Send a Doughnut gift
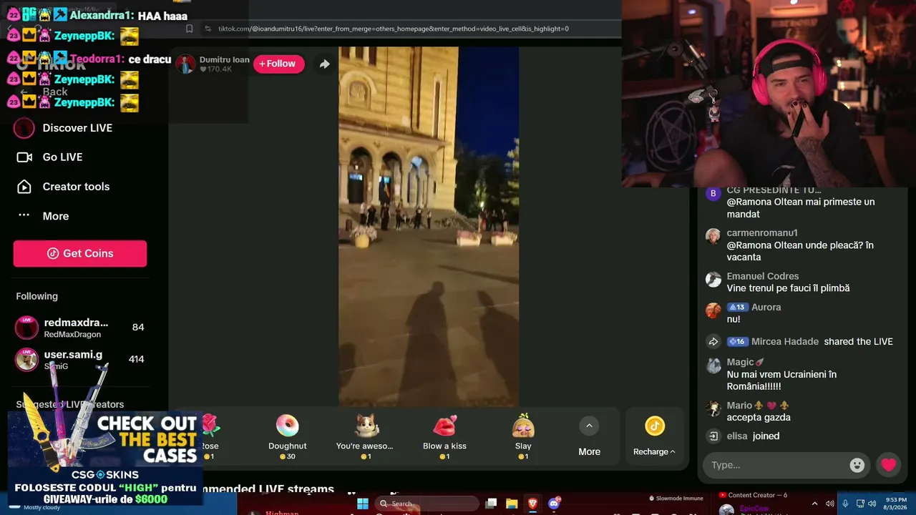Viewport: 916px width, 515px height. [x=287, y=436]
